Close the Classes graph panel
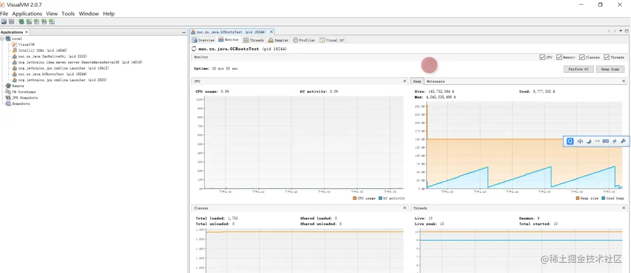This screenshot has width=631, height=273. (405, 208)
